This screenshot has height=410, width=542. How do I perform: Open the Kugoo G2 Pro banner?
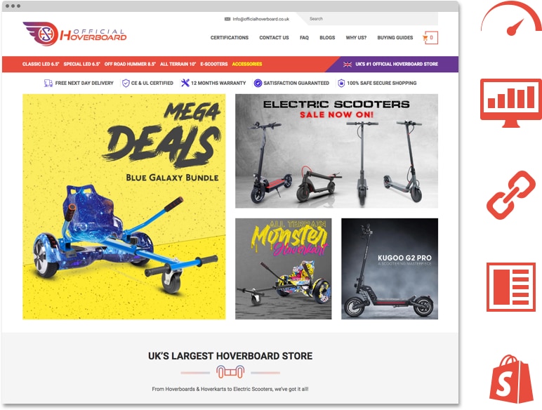coord(390,269)
